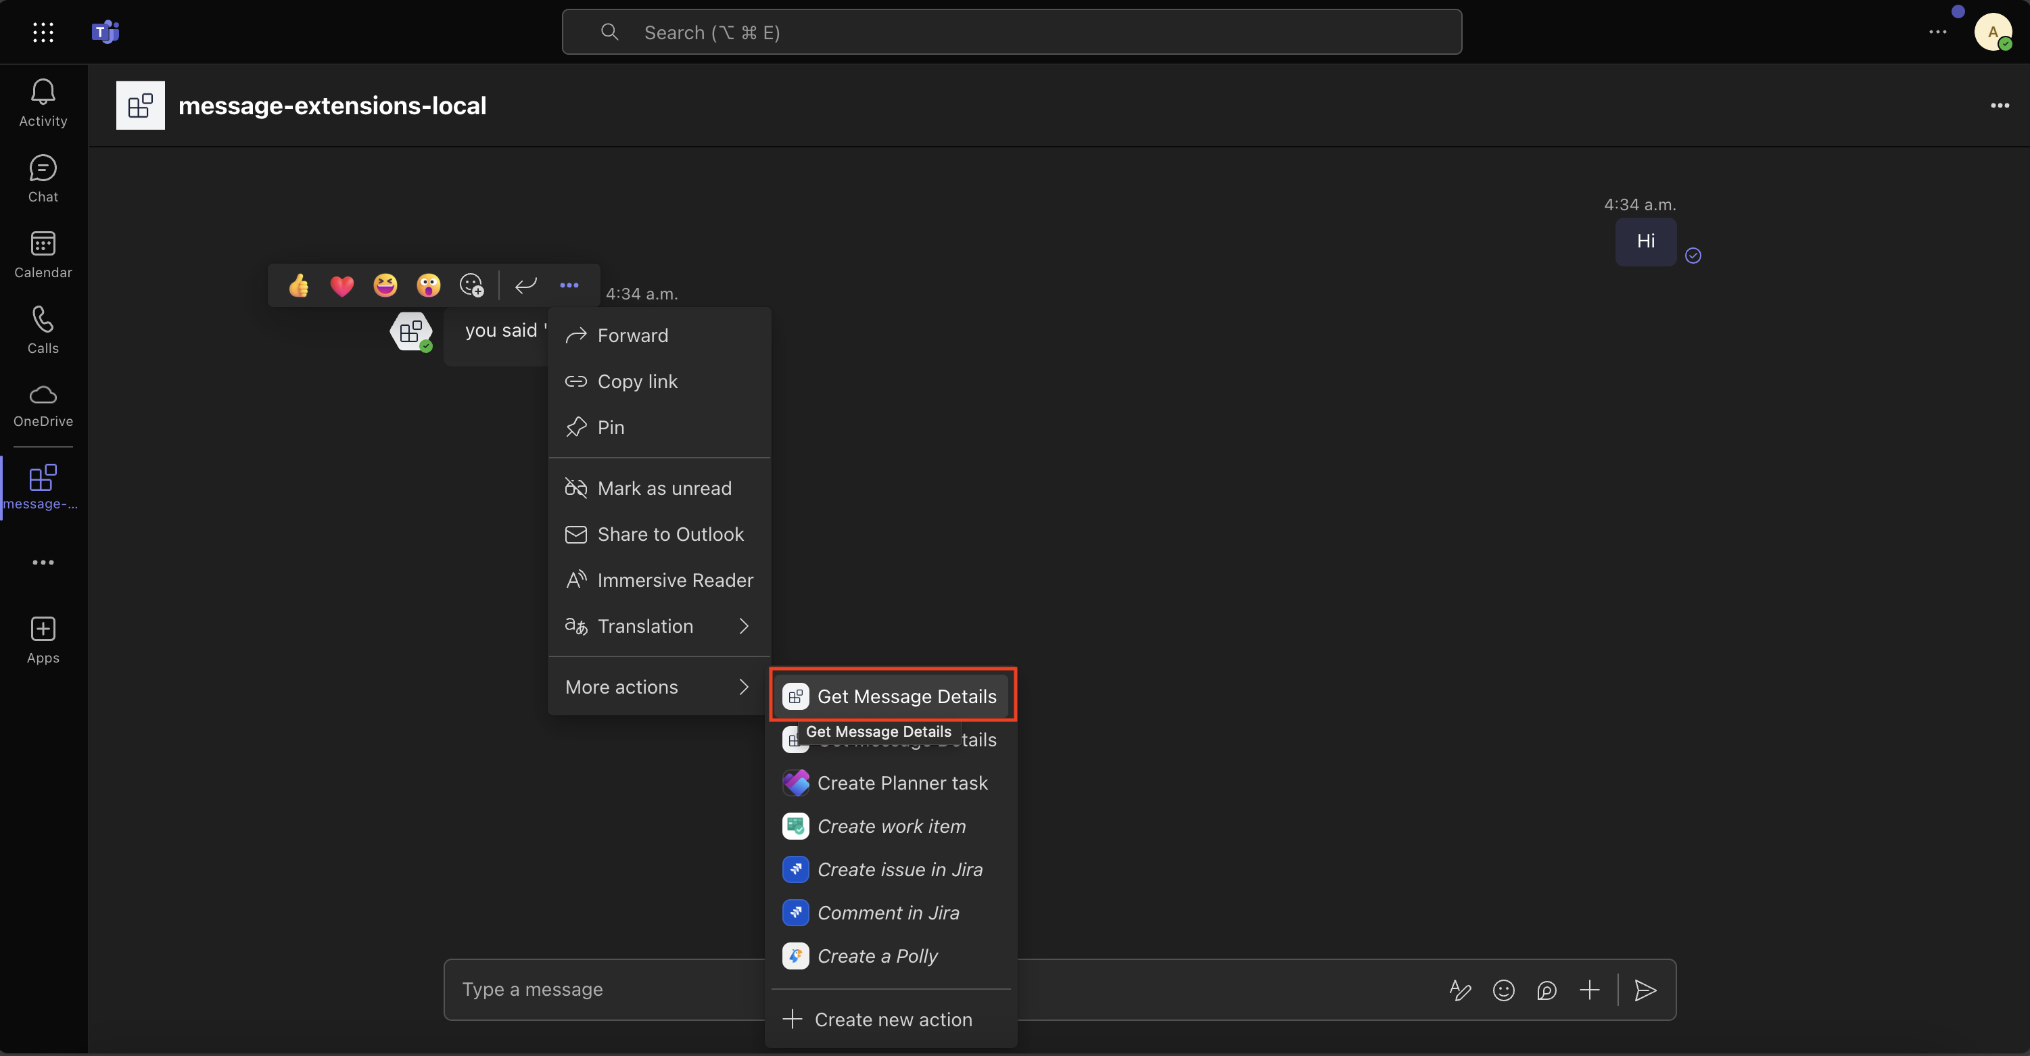Open the Apps section

click(43, 638)
